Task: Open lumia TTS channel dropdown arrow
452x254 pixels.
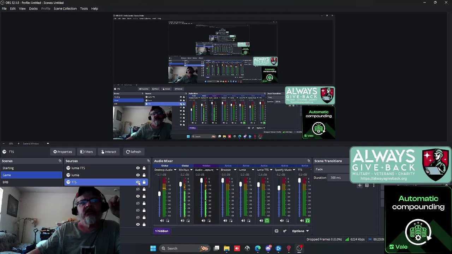Action: [x=271, y=170]
